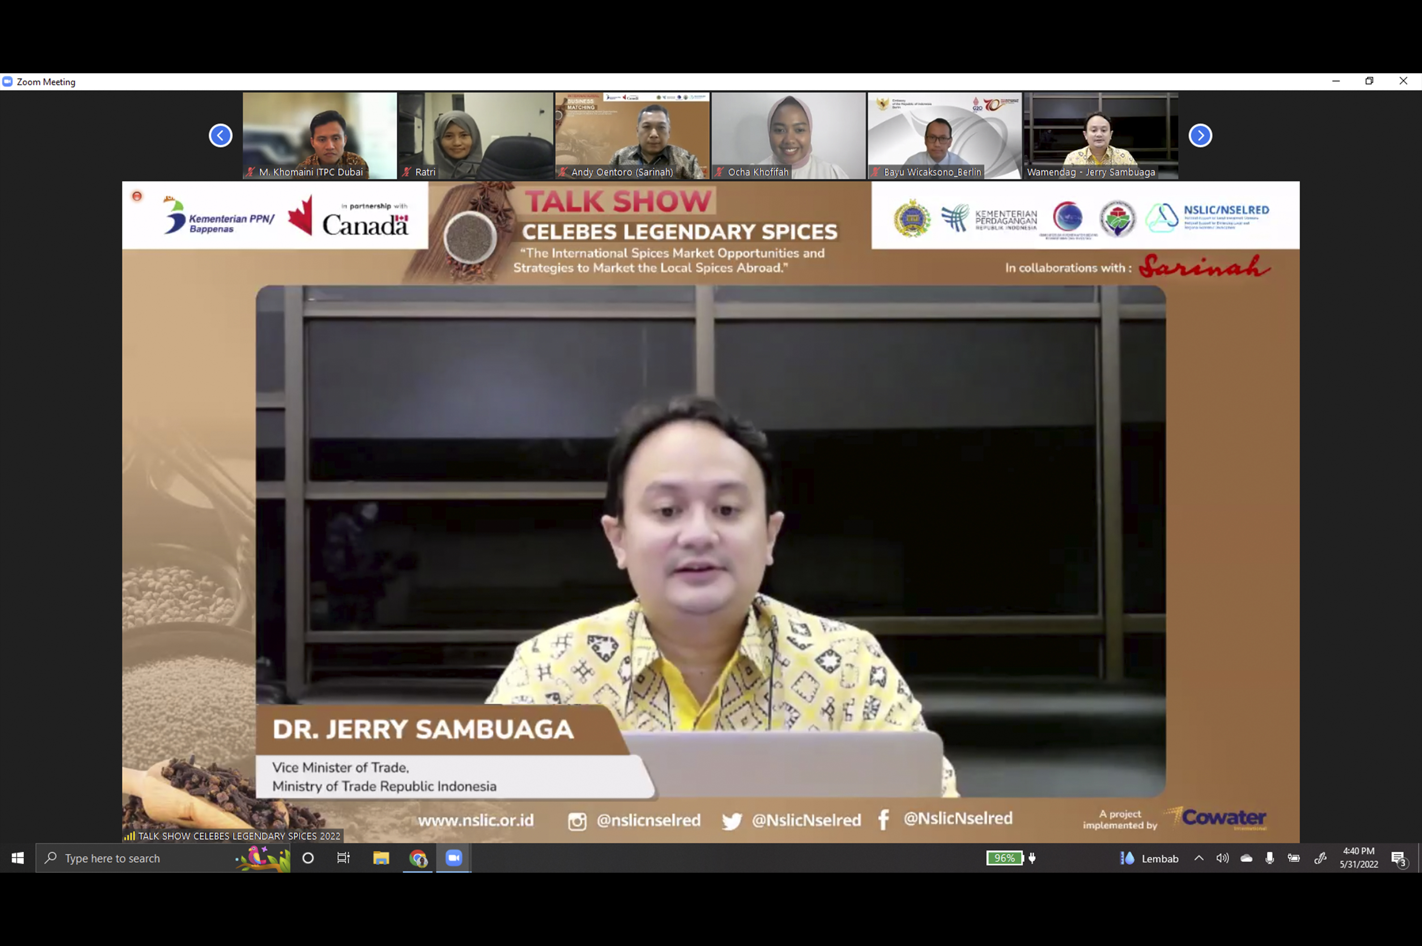1422x946 pixels.
Task: Toggle the microphone tray icon
Action: click(1269, 858)
